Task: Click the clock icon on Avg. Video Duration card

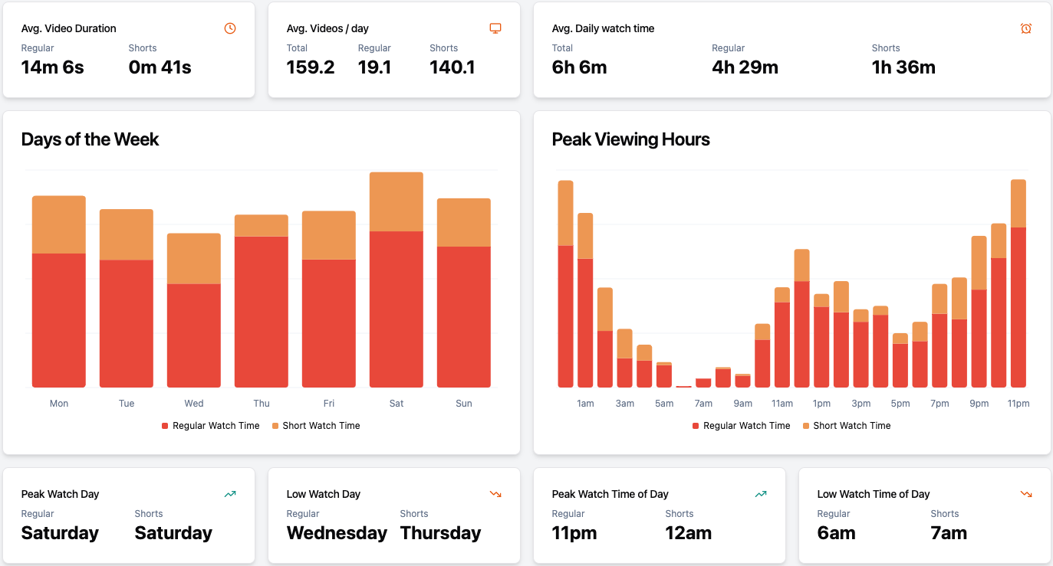Action: [x=229, y=28]
